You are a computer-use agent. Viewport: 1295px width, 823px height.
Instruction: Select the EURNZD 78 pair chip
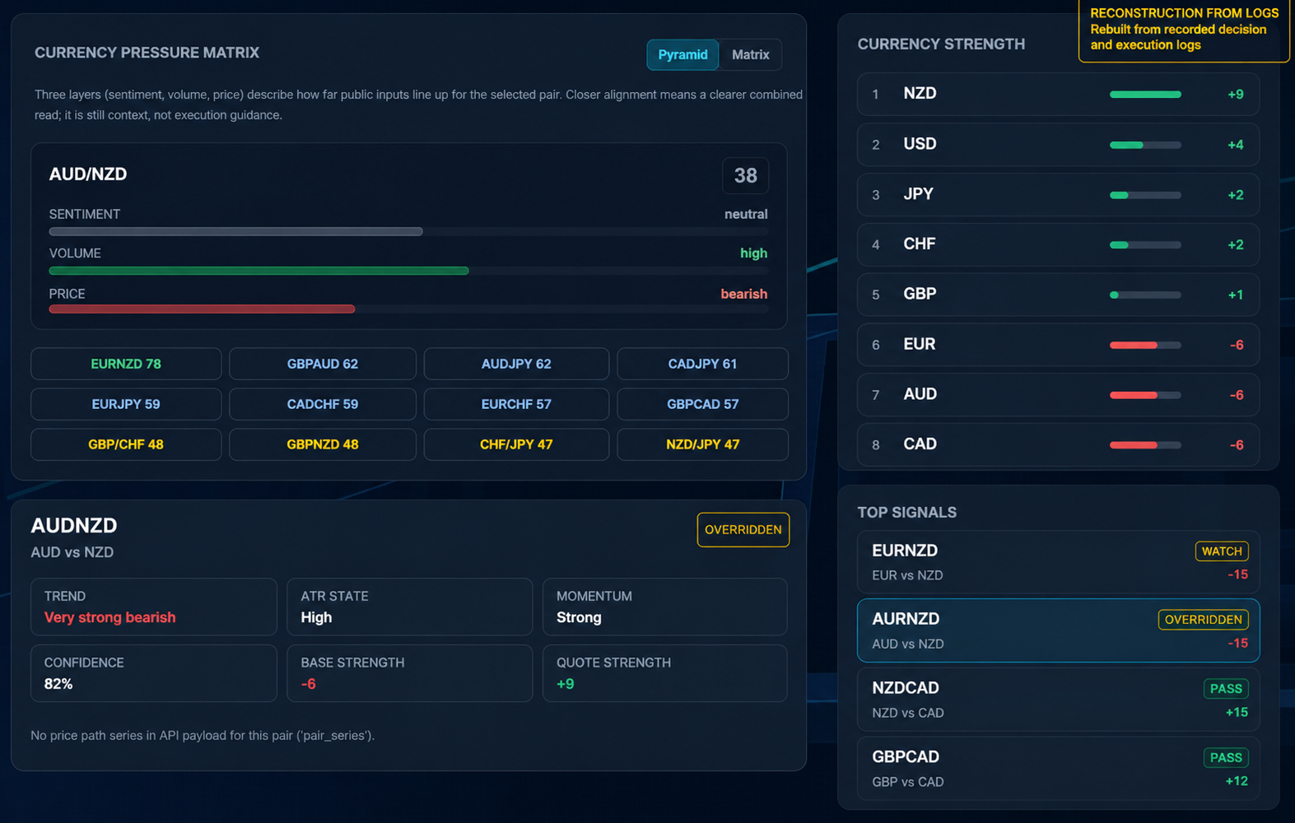click(126, 364)
